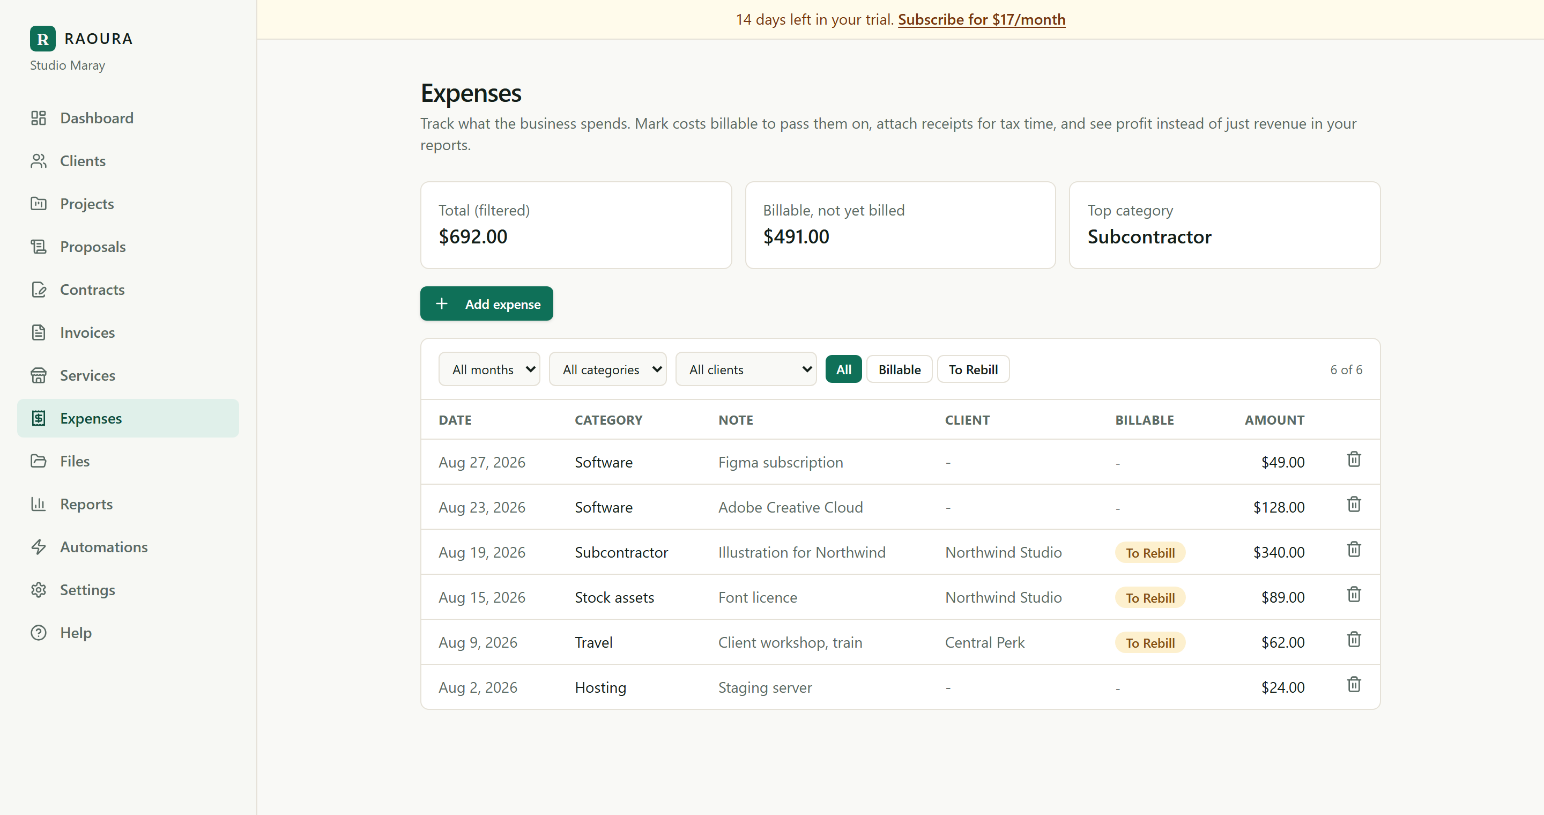1544x815 pixels.
Task: Click Northwind Studio in the Aug 19 row
Action: pos(1004,552)
